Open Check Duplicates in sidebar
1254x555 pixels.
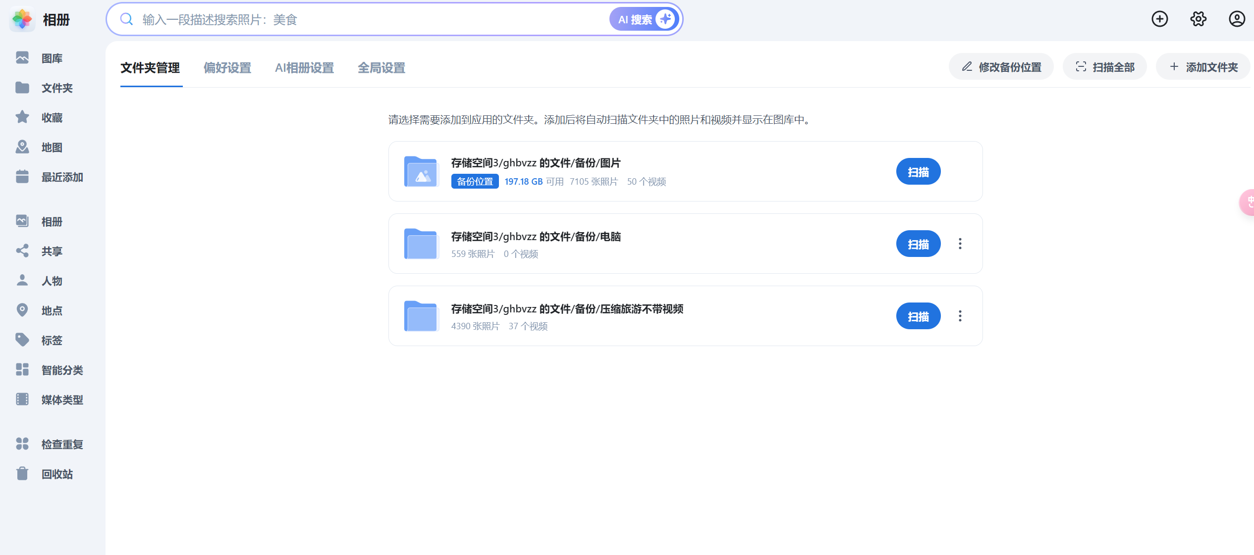pyautogui.click(x=22, y=444)
